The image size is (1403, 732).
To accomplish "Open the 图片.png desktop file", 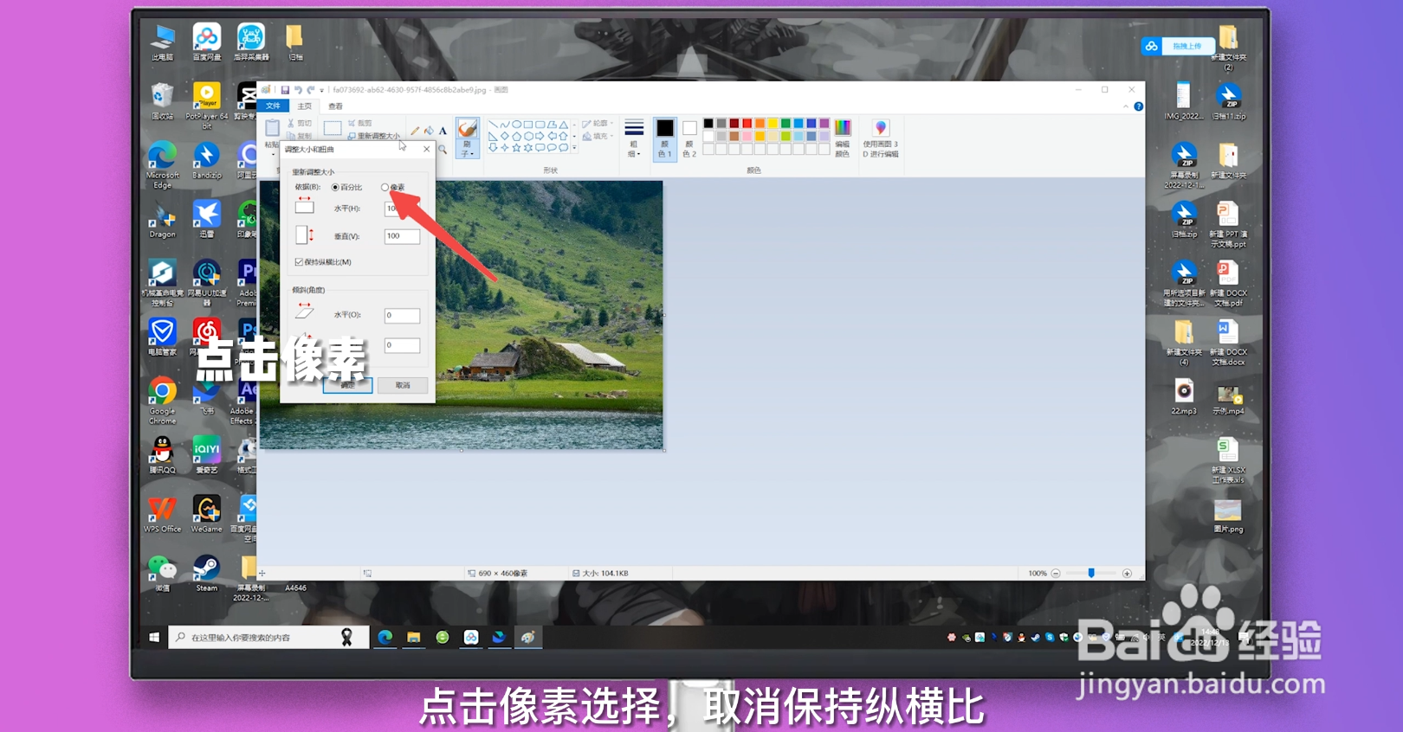I will (1228, 515).
